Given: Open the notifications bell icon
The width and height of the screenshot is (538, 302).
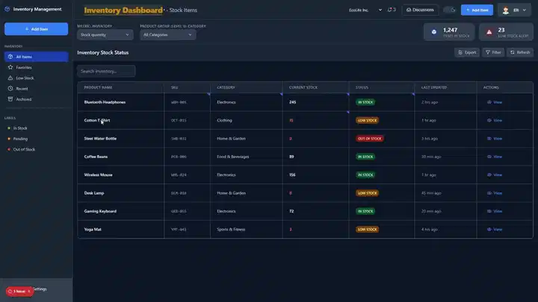Looking at the screenshot, I should click(x=390, y=10).
